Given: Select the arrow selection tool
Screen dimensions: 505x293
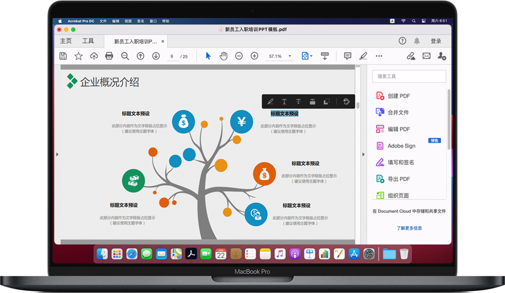Looking at the screenshot, I should click(208, 56).
